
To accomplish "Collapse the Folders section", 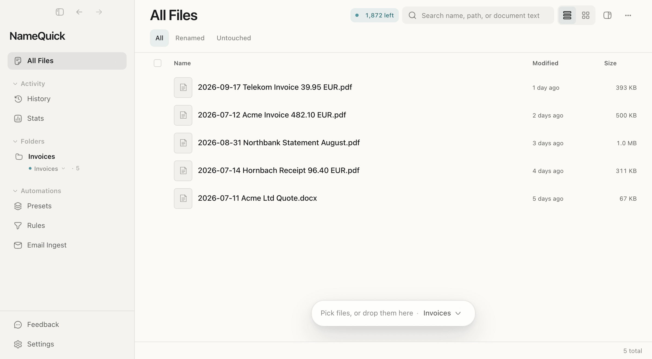I will pyautogui.click(x=29, y=141).
